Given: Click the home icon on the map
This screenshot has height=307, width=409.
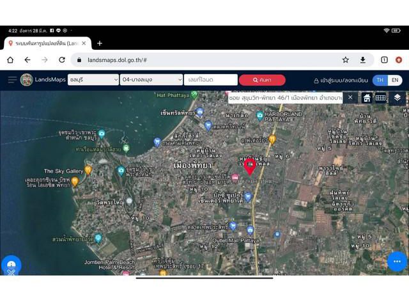Looking at the screenshot, I should [x=367, y=98].
